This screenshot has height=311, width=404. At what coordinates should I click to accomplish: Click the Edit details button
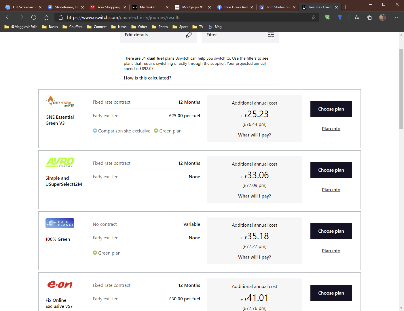pyautogui.click(x=159, y=35)
